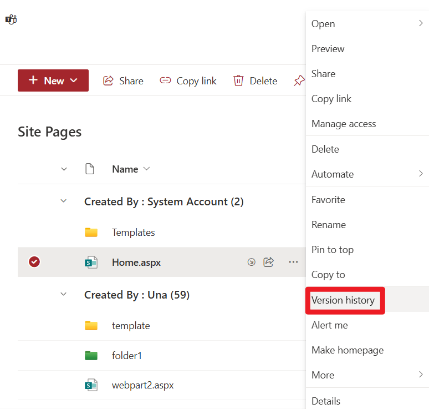Collapse Created By Una group
Screen dimensions: 429x409
click(64, 294)
